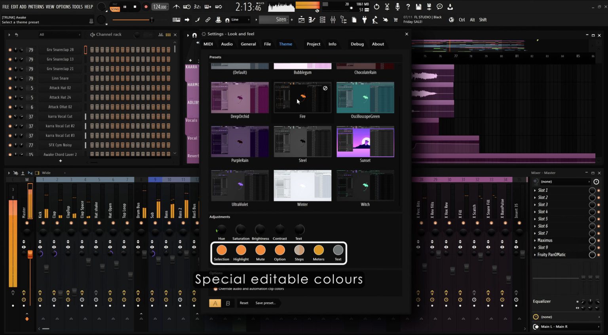
Task: Click the Saturation adjustment knob
Action: [x=241, y=230]
